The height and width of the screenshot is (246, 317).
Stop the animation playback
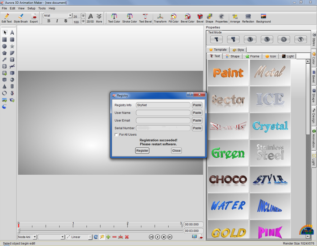pos(164,237)
